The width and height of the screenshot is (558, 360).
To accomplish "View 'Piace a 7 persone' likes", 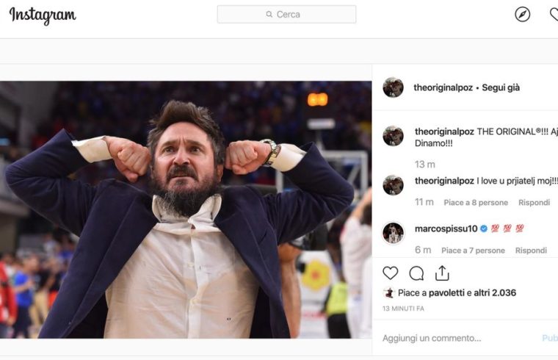I will [473, 251].
